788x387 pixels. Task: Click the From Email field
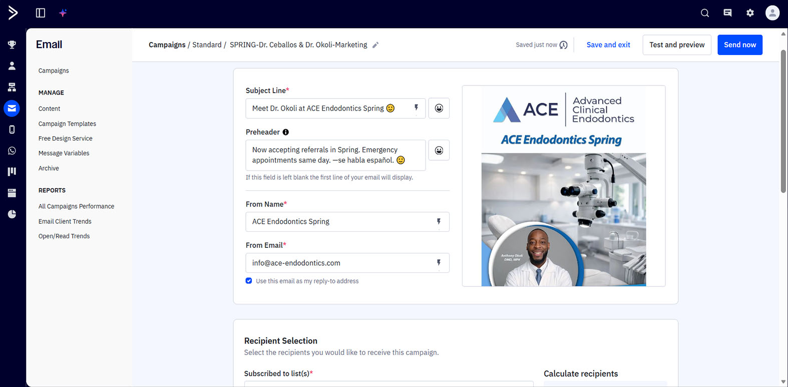click(x=347, y=263)
